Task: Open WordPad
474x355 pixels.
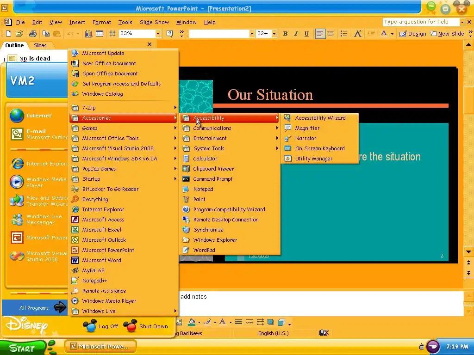Action: click(231, 250)
